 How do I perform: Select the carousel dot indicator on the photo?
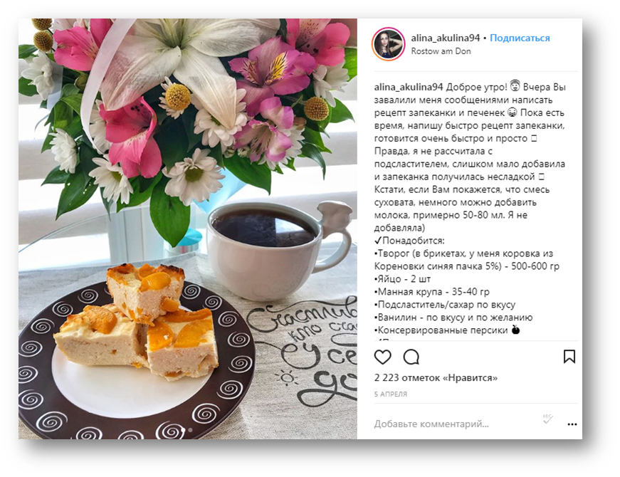190,430
